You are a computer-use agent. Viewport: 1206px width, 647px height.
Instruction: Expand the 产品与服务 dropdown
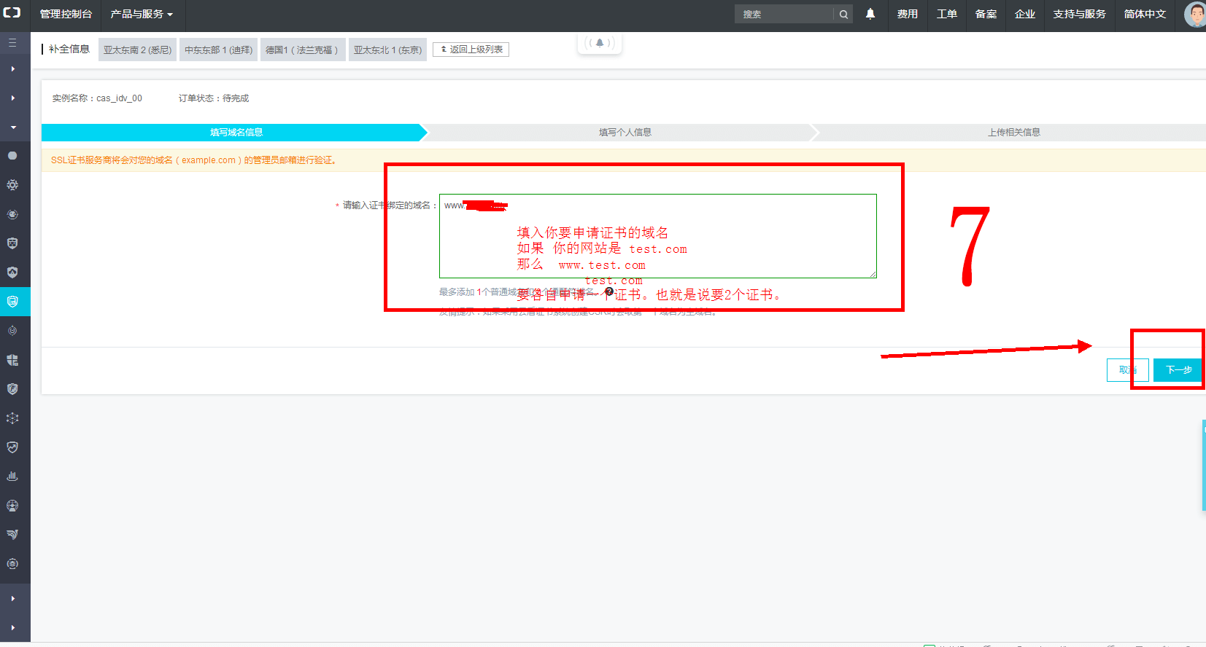pyautogui.click(x=142, y=15)
